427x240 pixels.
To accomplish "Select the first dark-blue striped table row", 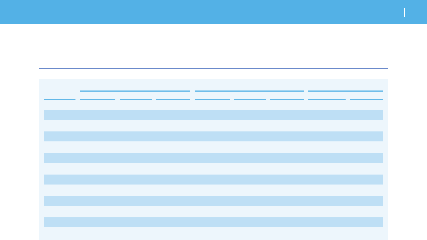I will click(213, 115).
